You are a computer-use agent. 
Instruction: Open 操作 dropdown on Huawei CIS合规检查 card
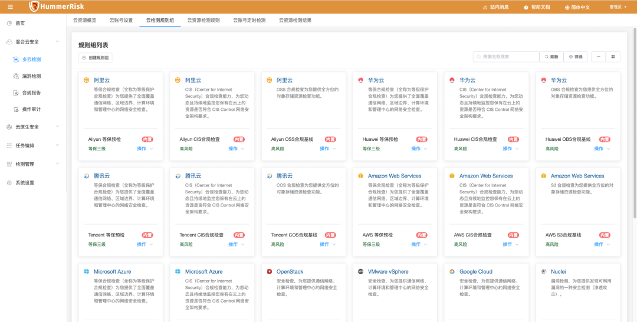point(511,149)
